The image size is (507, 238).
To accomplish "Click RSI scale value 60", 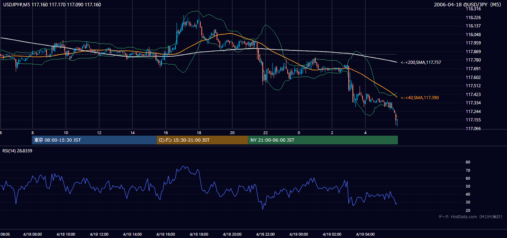I will (468, 178).
